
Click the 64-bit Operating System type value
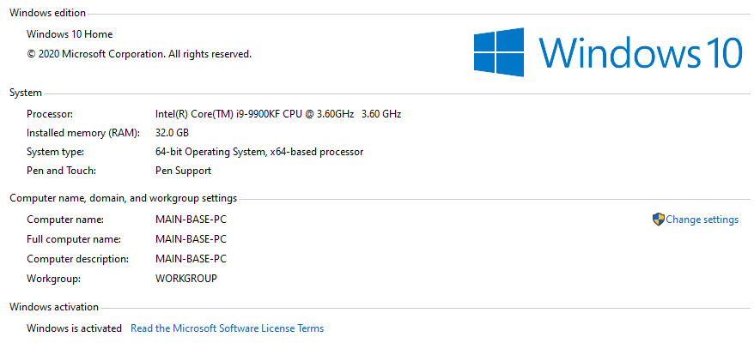258,152
